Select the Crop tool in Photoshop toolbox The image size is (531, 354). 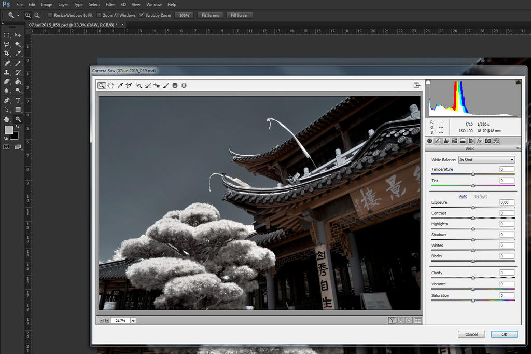pos(7,53)
